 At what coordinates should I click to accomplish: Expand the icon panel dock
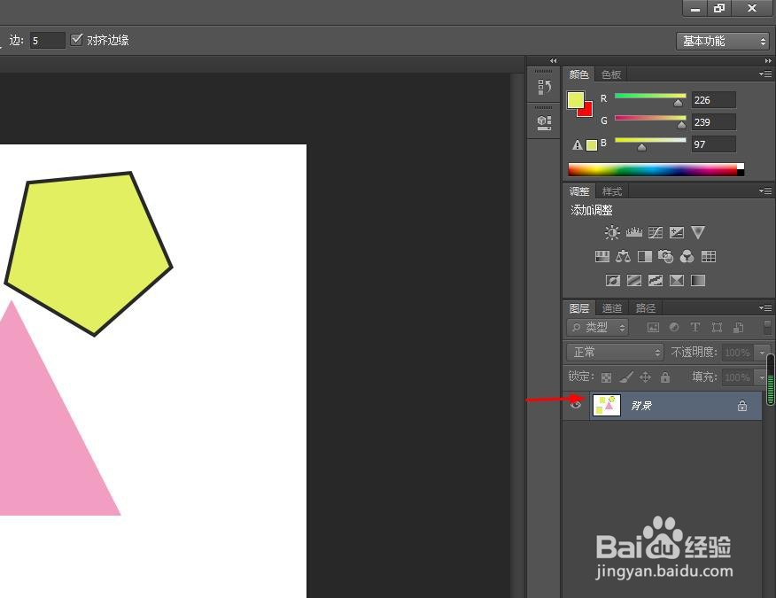(554, 61)
